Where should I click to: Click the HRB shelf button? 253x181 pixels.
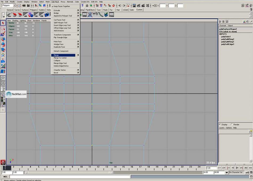(x=84, y=15)
